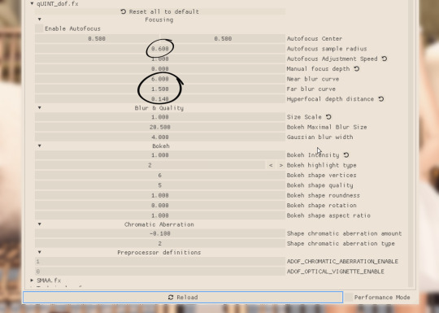Collapse the Chromatic Aberration group
439x313 pixels.
click(40, 224)
